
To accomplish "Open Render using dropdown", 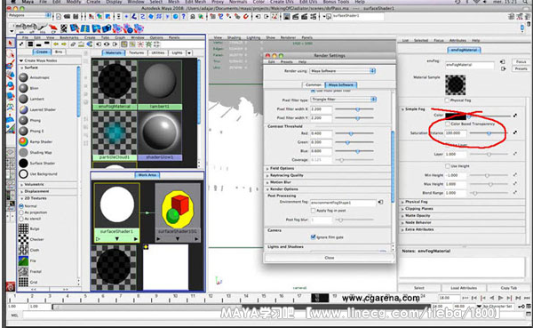I will pos(343,71).
